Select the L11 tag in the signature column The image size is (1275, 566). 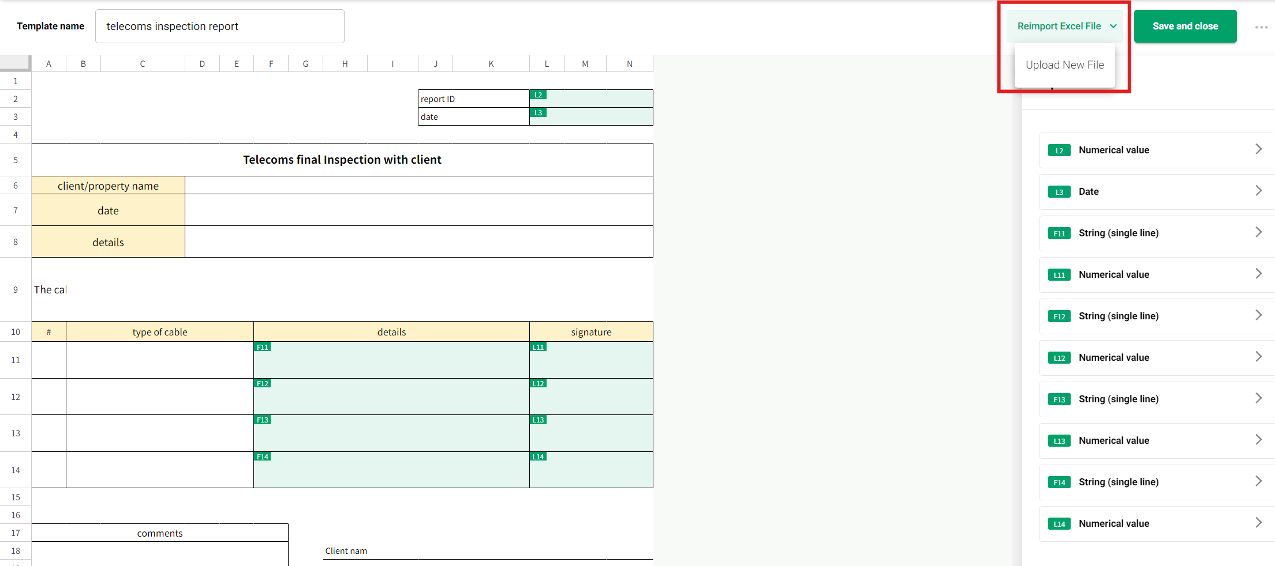(538, 347)
